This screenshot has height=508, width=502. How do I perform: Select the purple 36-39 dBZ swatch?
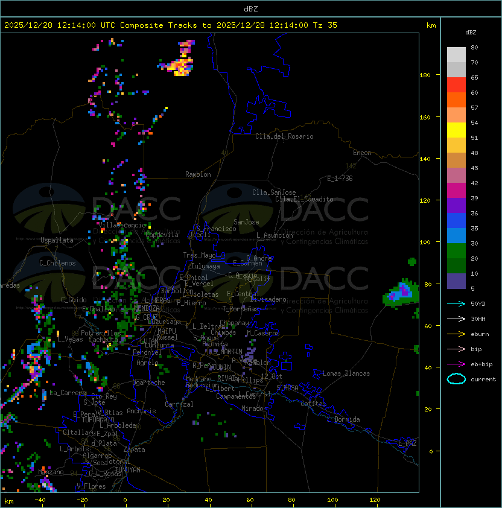point(456,205)
